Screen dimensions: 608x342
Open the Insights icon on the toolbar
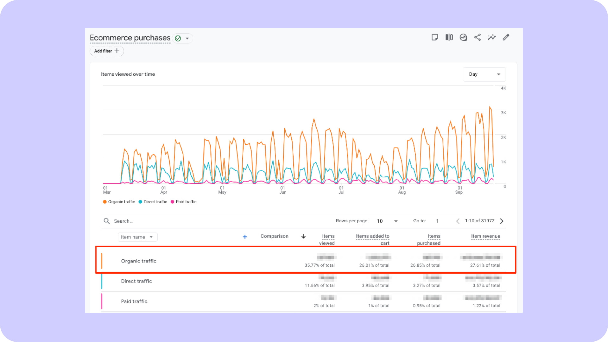click(463, 37)
